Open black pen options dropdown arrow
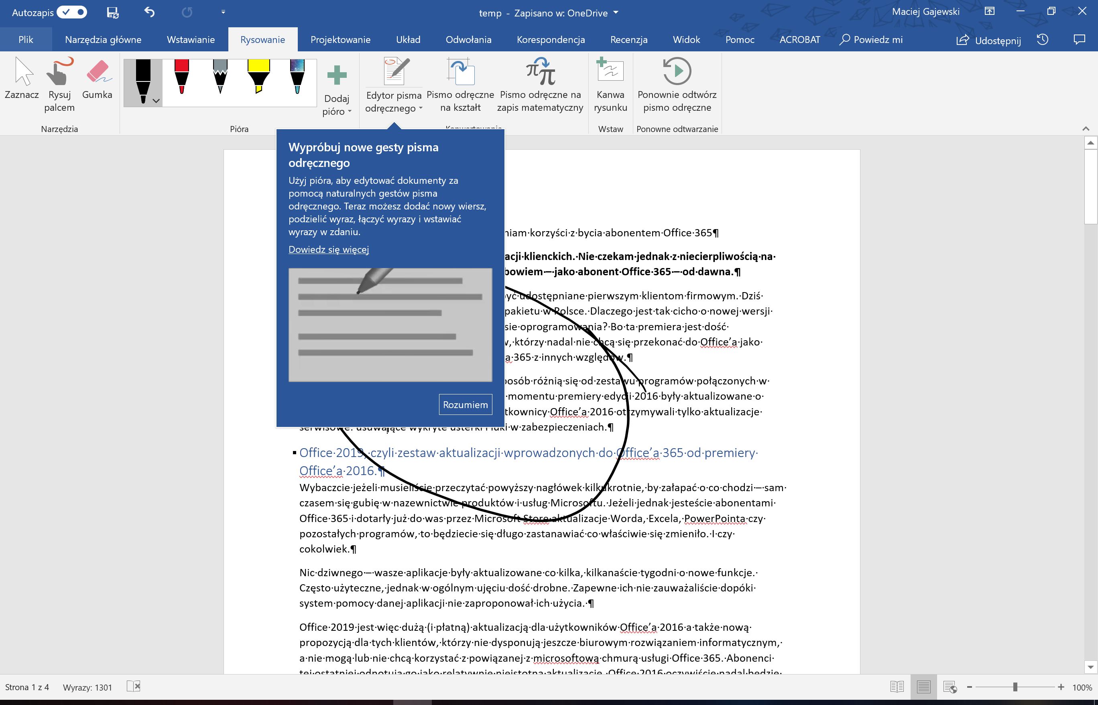Viewport: 1098px width, 705px height. coord(156,101)
